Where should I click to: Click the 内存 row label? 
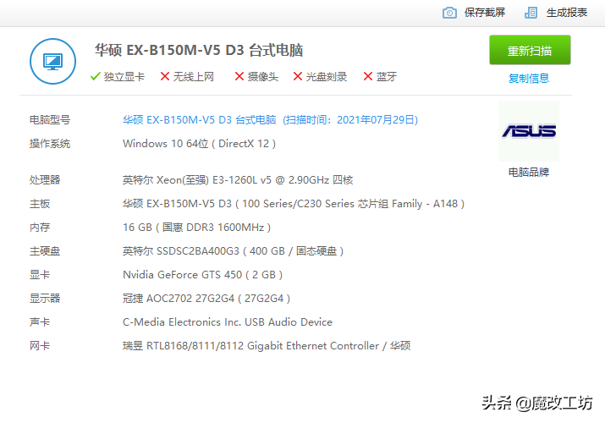40,228
